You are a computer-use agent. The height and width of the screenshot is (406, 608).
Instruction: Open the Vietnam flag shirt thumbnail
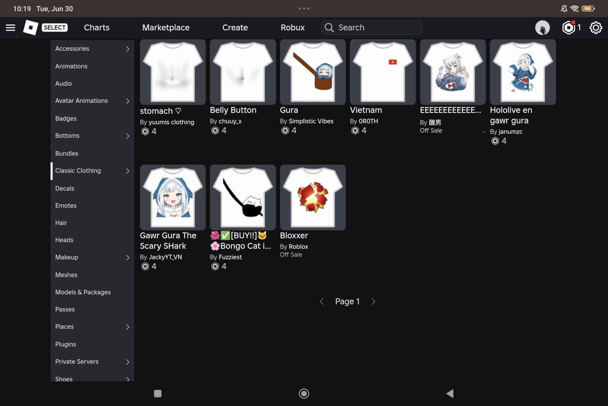[x=383, y=72]
